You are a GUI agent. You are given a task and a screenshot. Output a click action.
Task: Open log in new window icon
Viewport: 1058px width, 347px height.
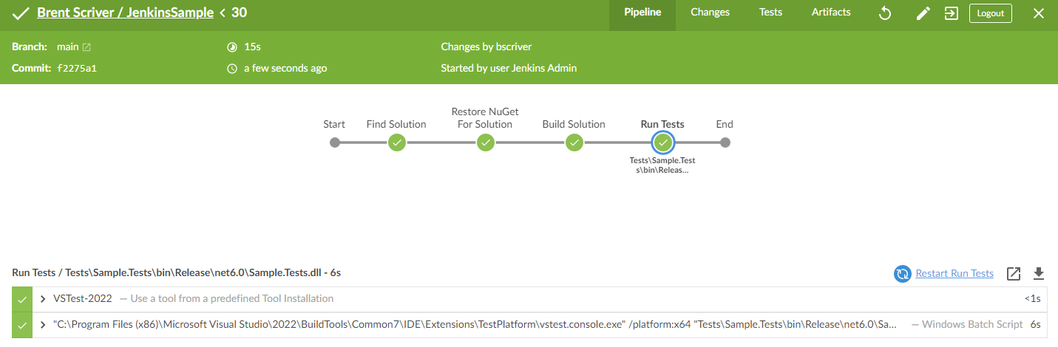tap(1014, 274)
